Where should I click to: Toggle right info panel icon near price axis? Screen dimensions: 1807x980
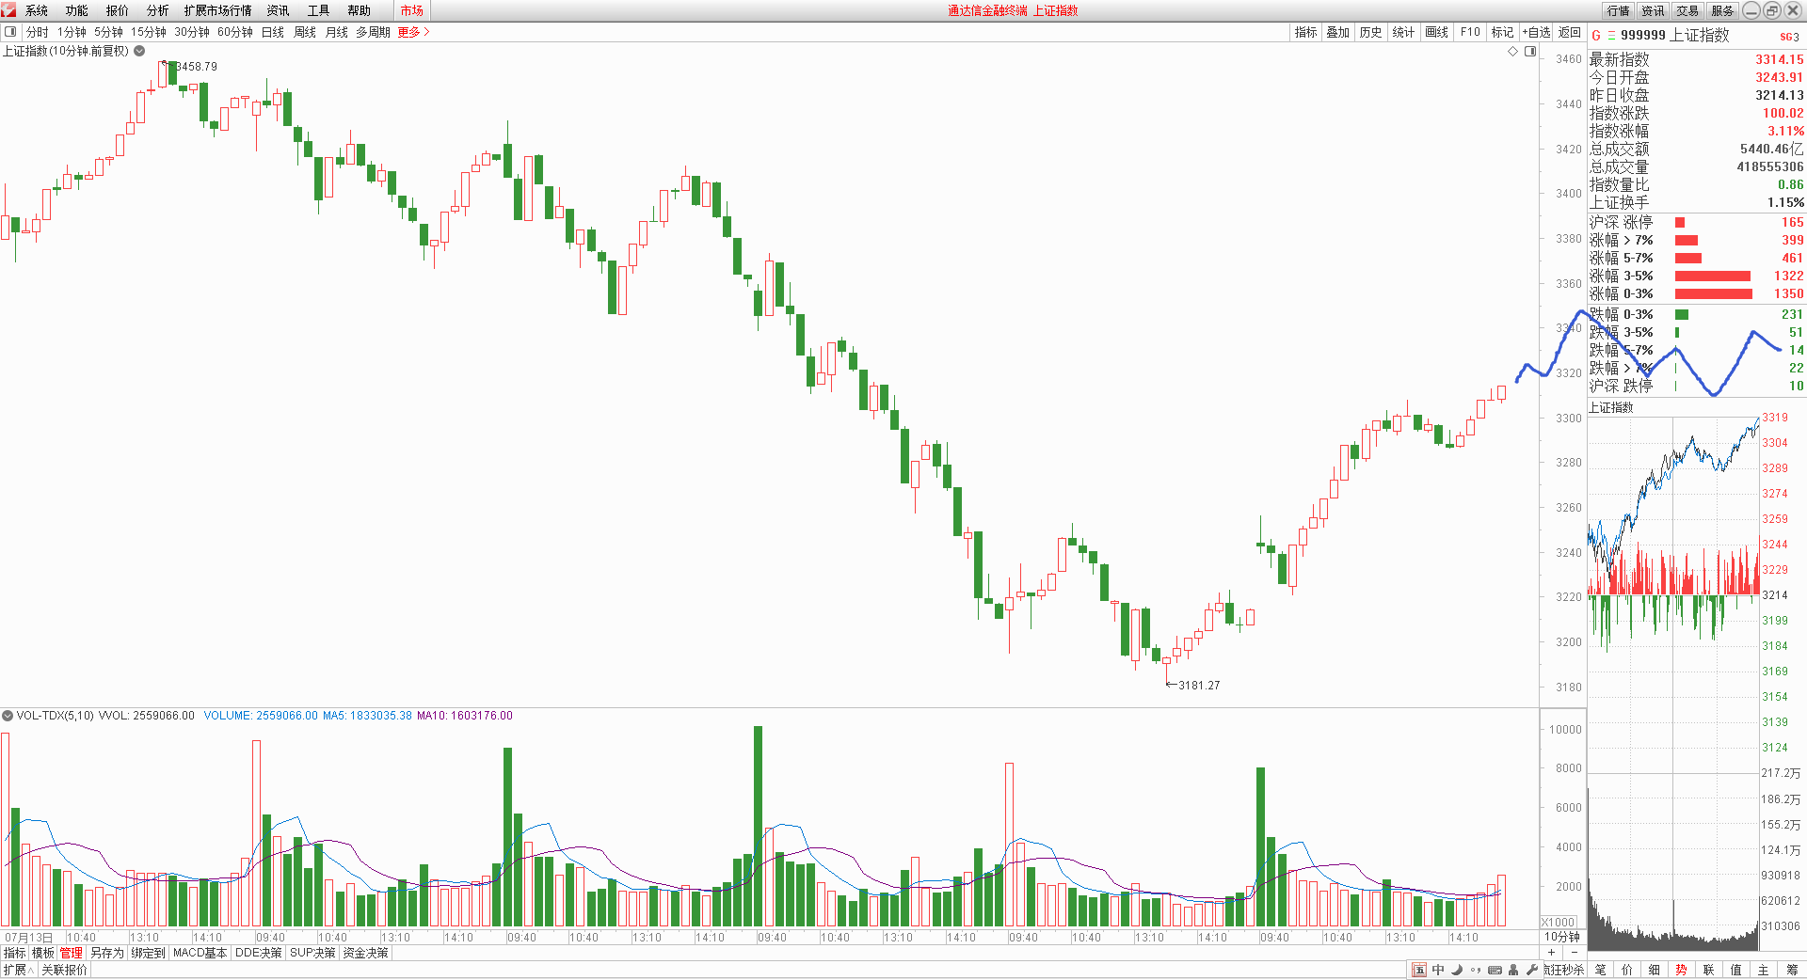click(1530, 52)
